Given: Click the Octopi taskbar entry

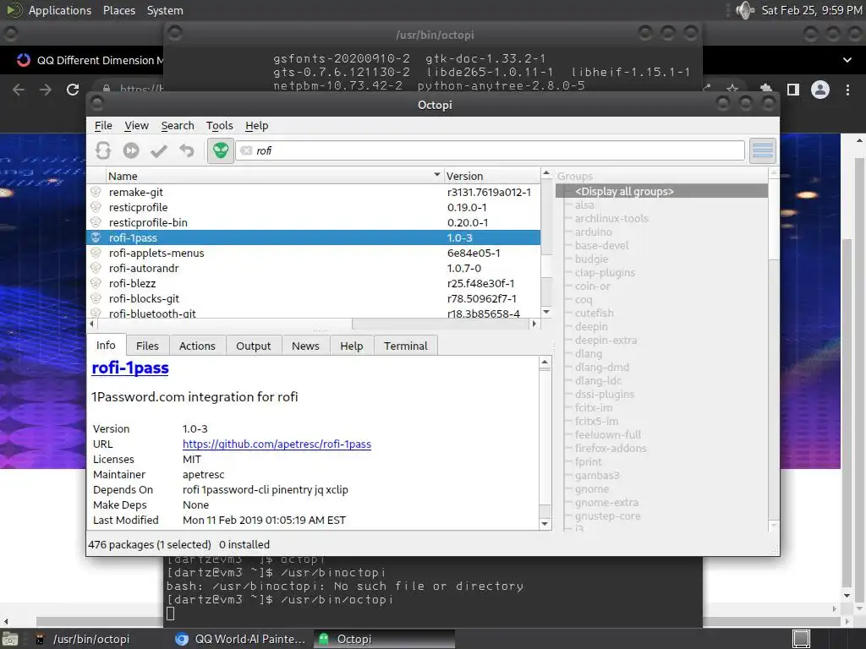Looking at the screenshot, I should (x=385, y=639).
